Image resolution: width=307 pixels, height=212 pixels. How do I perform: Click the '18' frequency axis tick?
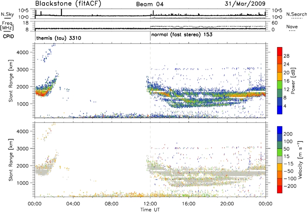(26, 23)
